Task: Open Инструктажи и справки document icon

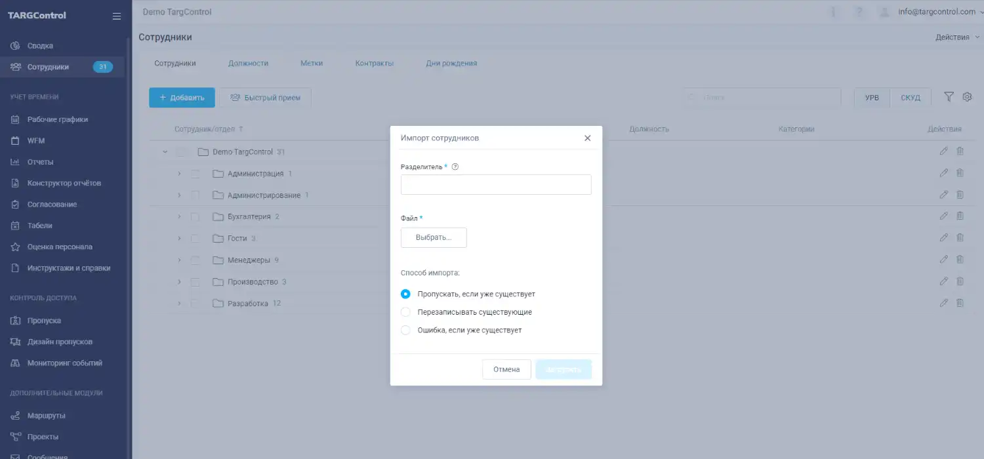Action: 16,268
